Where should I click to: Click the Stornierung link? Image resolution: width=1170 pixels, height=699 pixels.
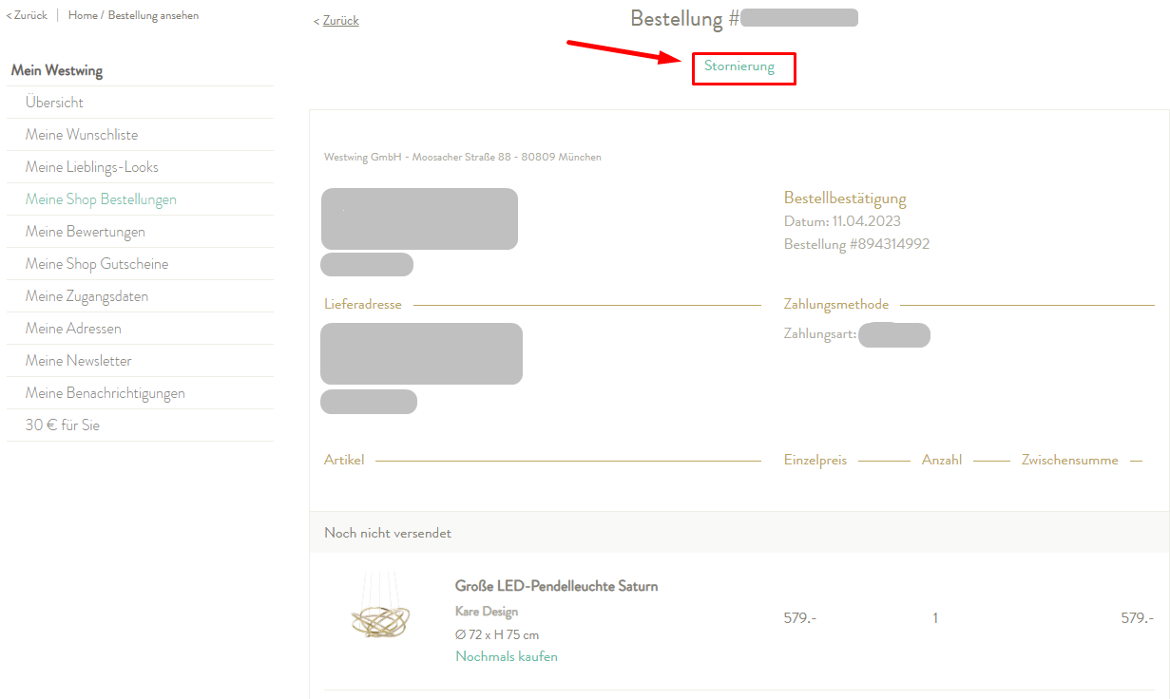coord(739,66)
